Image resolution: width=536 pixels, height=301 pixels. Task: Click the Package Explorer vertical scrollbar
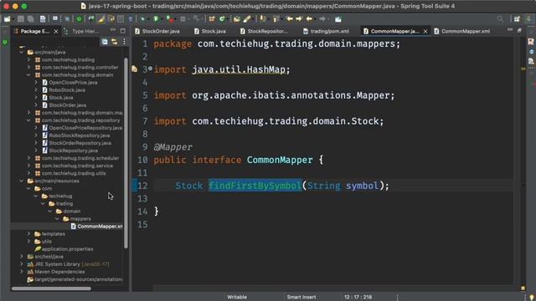(x=126, y=152)
